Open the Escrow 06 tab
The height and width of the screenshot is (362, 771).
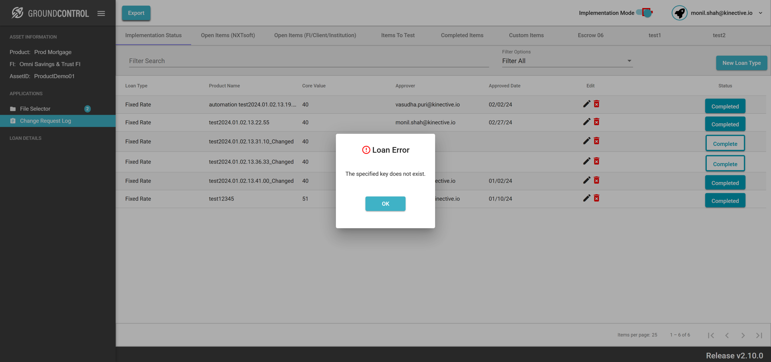pyautogui.click(x=590, y=35)
